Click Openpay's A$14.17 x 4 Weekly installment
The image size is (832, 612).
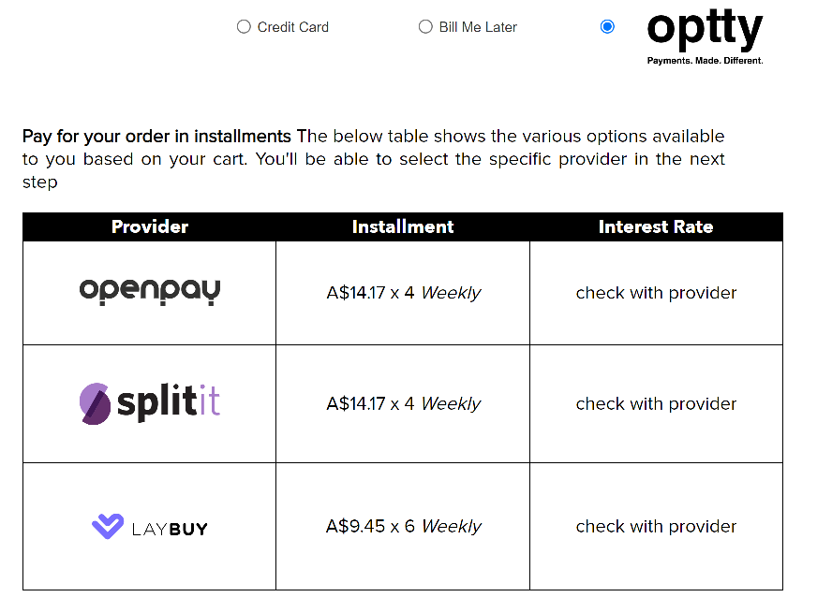pyautogui.click(x=403, y=293)
